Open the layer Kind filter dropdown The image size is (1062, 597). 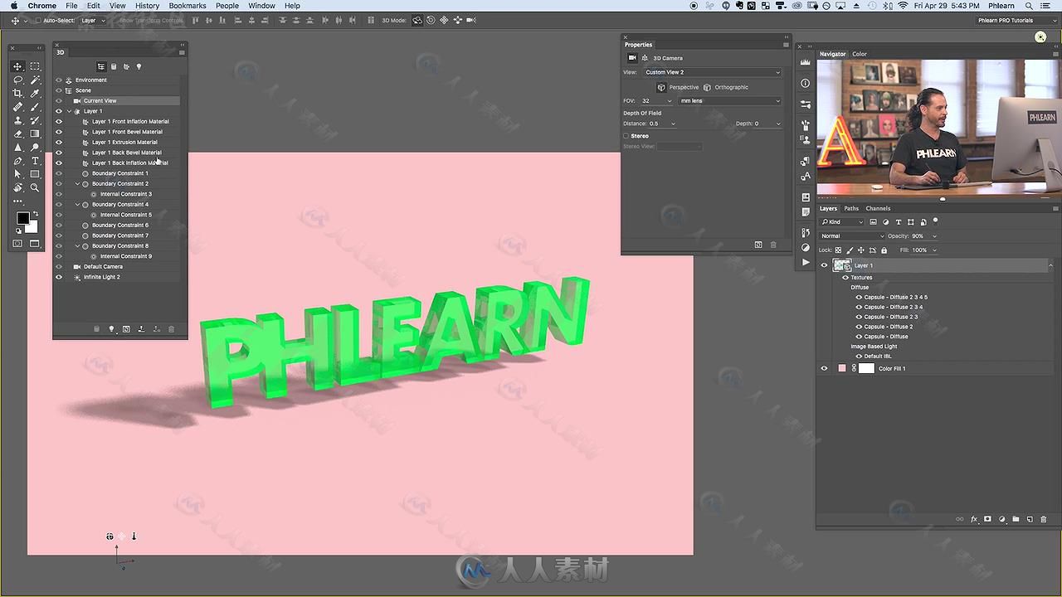pyautogui.click(x=842, y=222)
